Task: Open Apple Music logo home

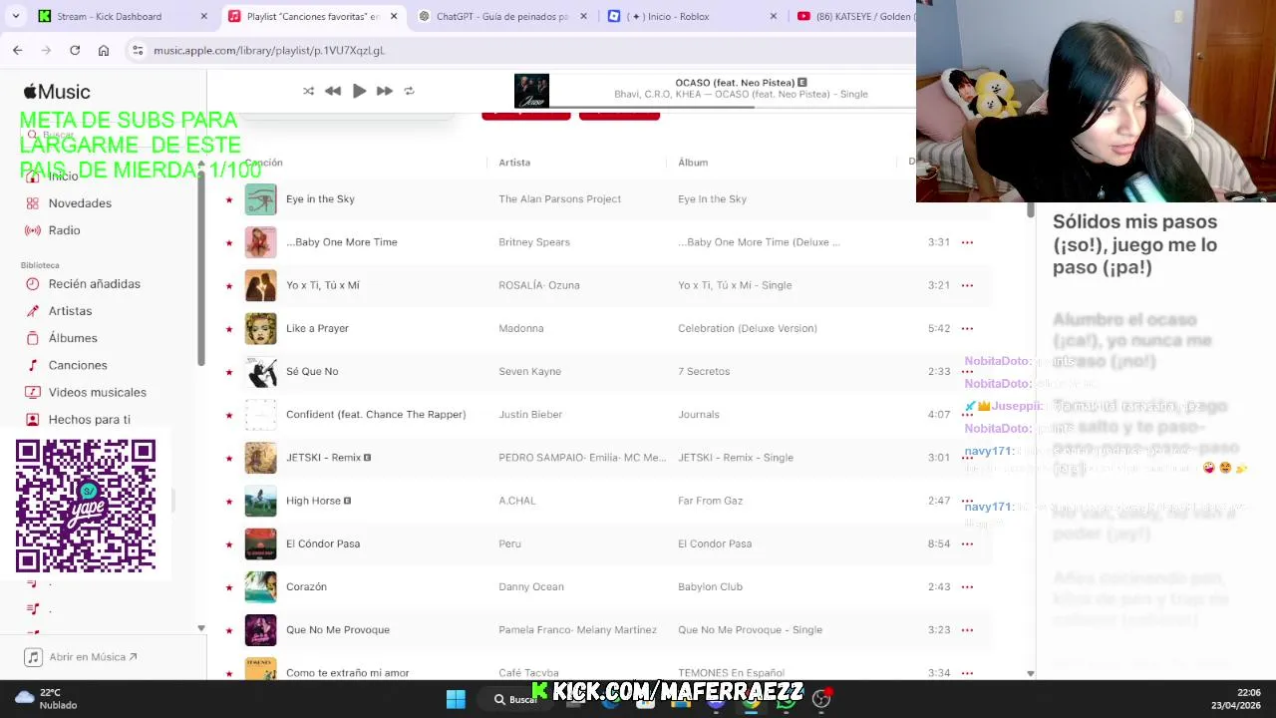Action: tap(57, 92)
